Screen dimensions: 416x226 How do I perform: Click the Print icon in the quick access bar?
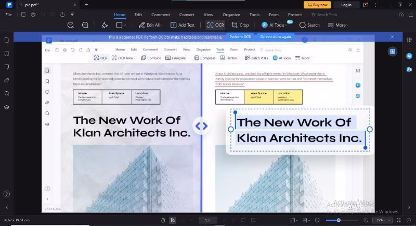click(33, 15)
